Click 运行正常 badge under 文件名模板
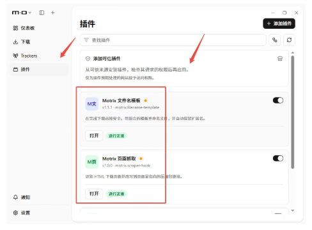The image size is (312, 230). click(x=116, y=136)
